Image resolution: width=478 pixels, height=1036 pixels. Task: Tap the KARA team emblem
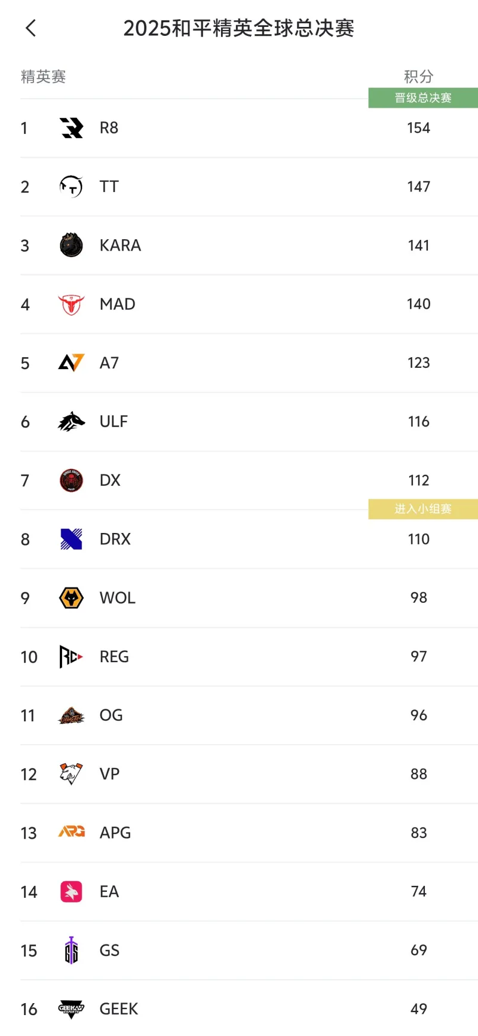click(x=71, y=245)
